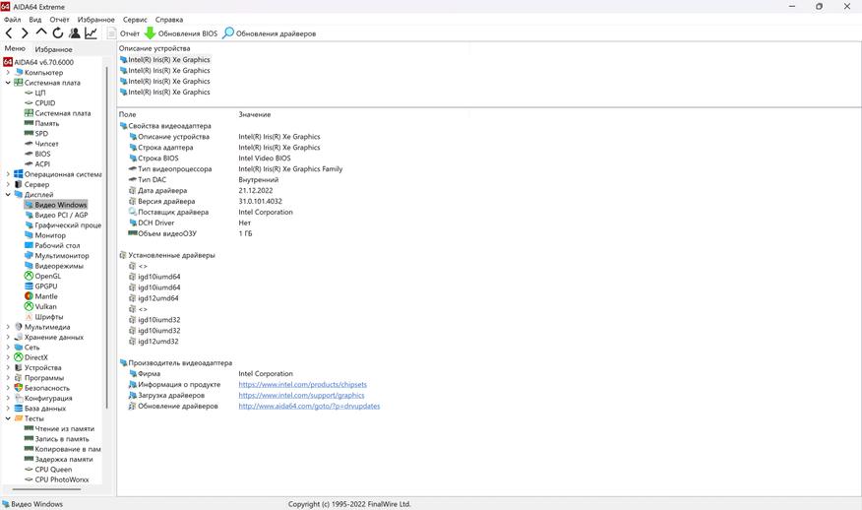Expand the Сервер tree node
862x510 pixels.
(x=8, y=184)
